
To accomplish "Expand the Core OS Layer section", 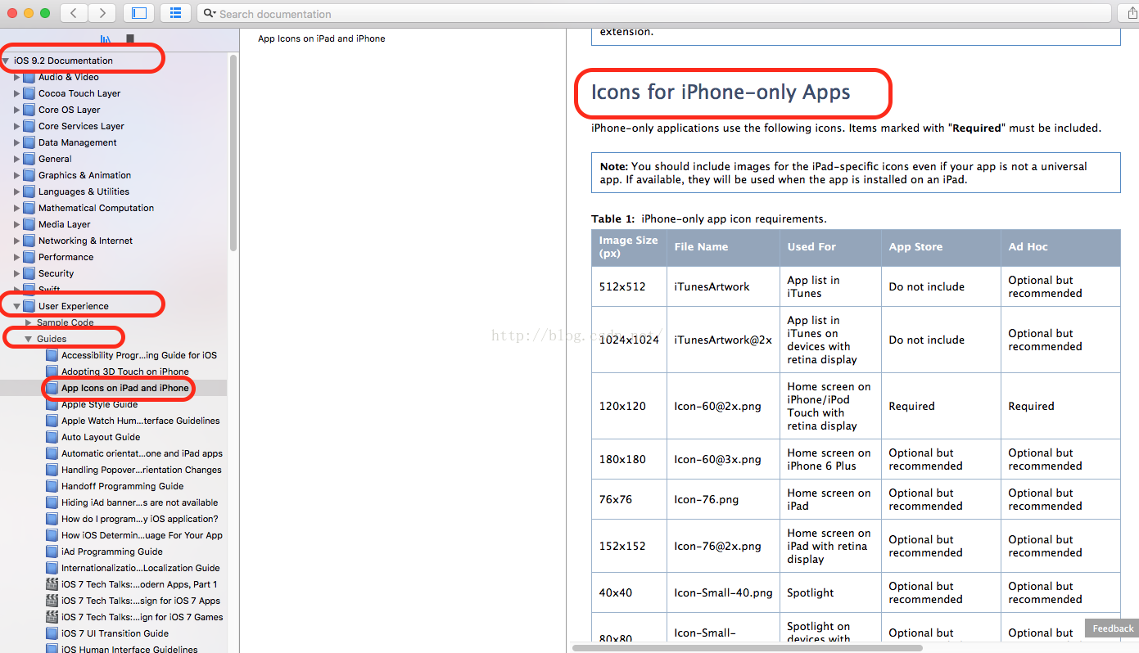I will [17, 110].
